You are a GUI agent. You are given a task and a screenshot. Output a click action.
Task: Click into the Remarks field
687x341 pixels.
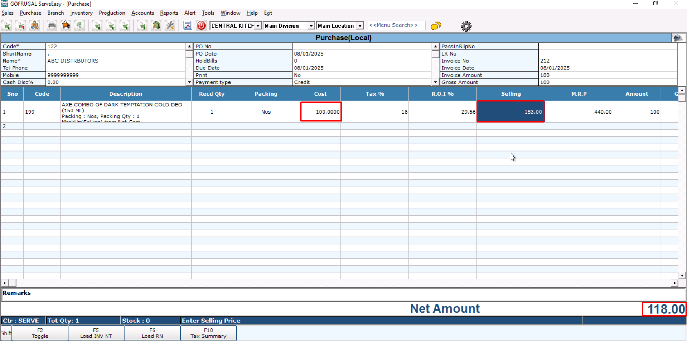click(343, 294)
